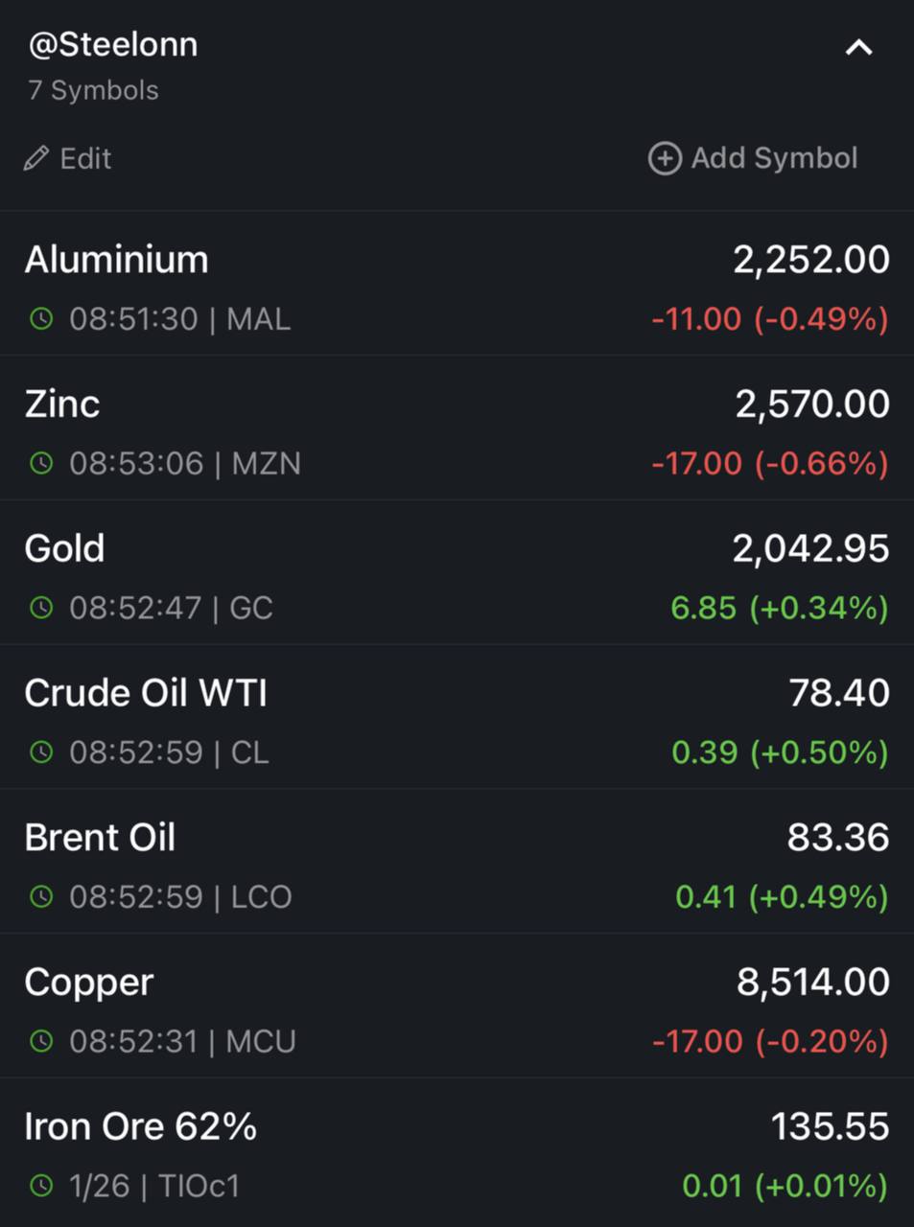Click the plus circle Add Symbol icon
914x1227 pixels.
[x=665, y=158]
